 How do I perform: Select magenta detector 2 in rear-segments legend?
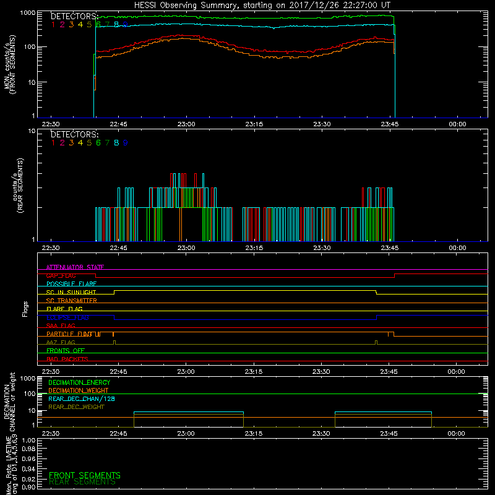point(62,143)
